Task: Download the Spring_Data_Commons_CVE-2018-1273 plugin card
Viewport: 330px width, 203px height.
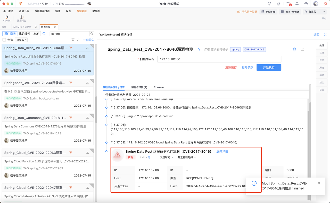Action: click(88, 118)
